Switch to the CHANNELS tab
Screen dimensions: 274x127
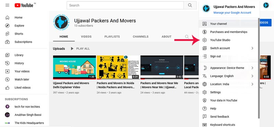[141, 37]
